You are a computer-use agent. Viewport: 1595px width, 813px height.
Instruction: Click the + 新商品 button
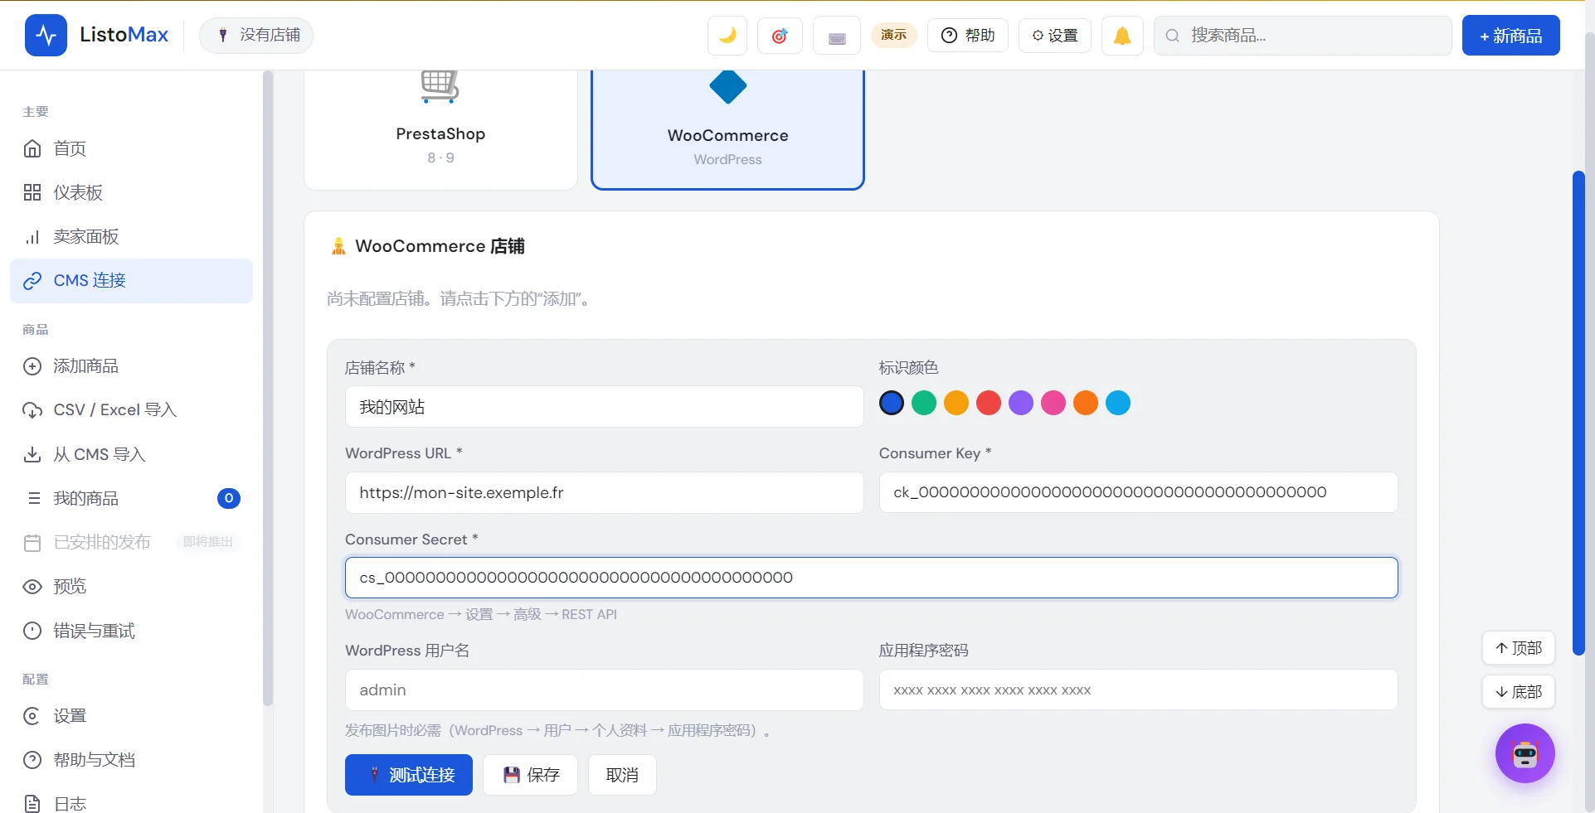(x=1510, y=36)
